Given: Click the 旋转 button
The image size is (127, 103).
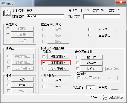Looking at the screenshot, I should [x=58, y=41].
